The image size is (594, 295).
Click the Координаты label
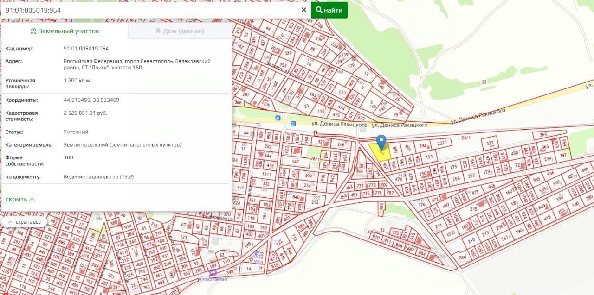coord(21,100)
